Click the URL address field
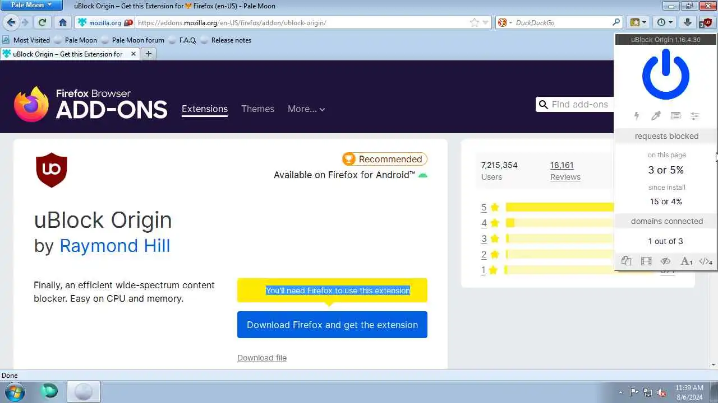This screenshot has width=718, height=403. click(302, 23)
